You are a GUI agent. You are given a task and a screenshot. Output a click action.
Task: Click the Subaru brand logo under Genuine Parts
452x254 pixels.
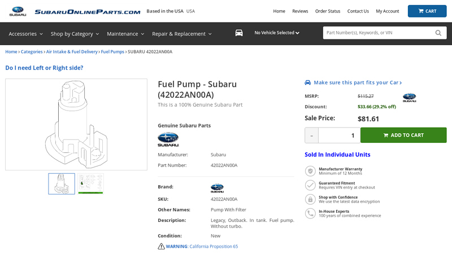click(x=168, y=139)
